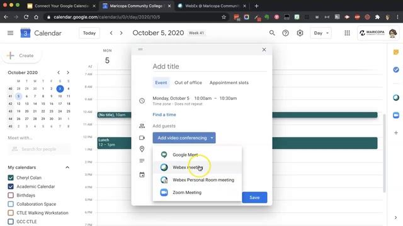Click the calendar icon in event dialog

(142, 175)
